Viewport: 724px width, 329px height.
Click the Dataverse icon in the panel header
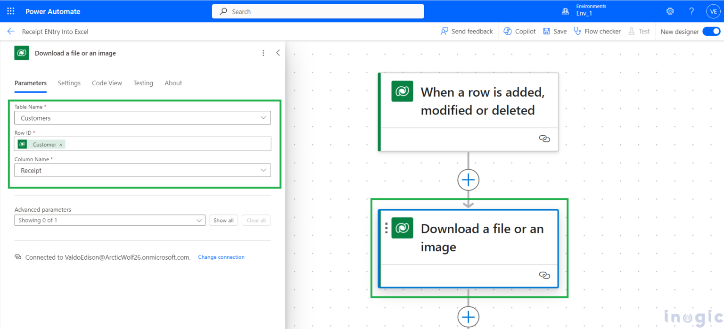pos(21,53)
